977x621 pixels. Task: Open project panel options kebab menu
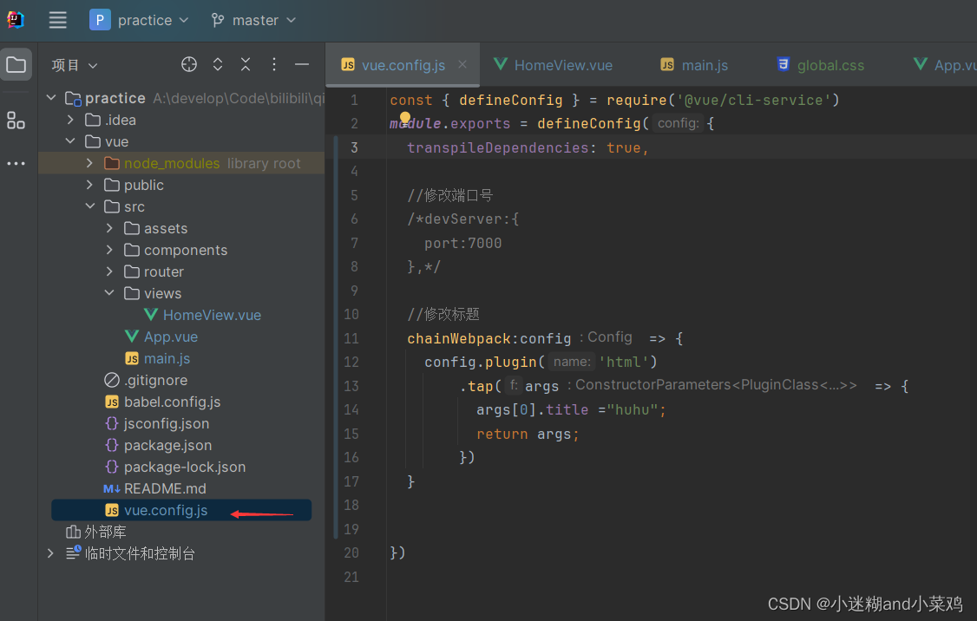274,64
